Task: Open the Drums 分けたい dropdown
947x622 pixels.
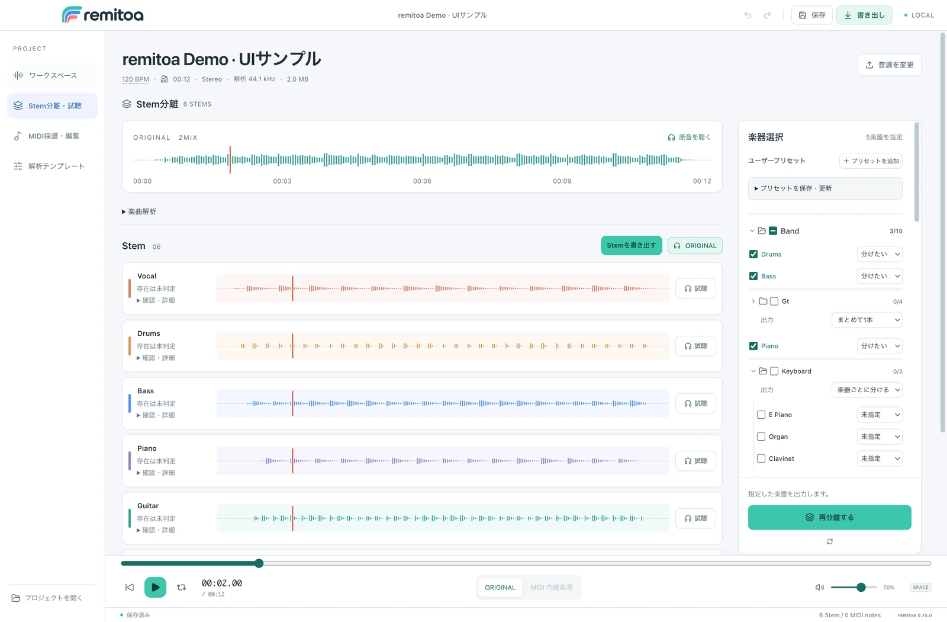Action: tap(880, 254)
